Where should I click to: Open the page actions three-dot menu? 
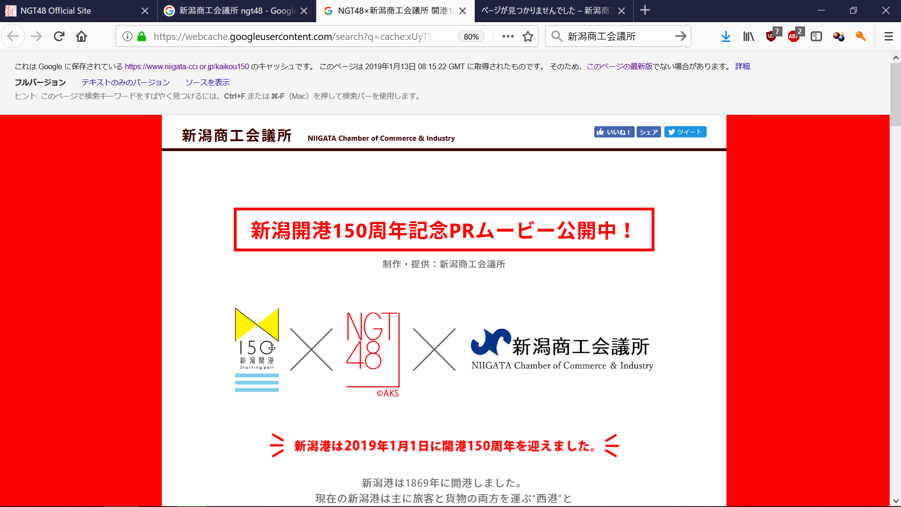coord(508,36)
